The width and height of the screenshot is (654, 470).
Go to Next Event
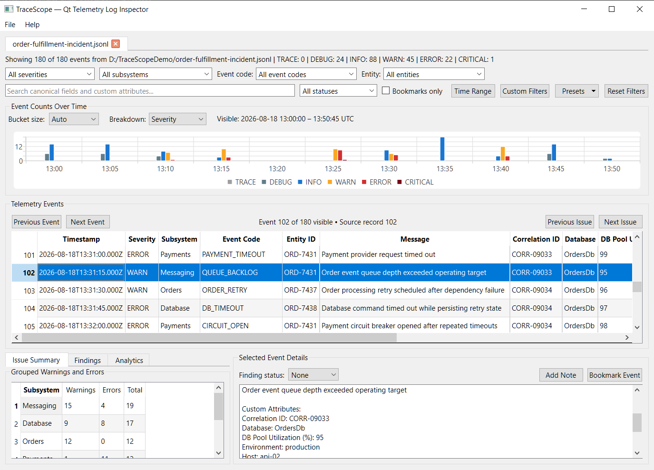[x=88, y=222]
